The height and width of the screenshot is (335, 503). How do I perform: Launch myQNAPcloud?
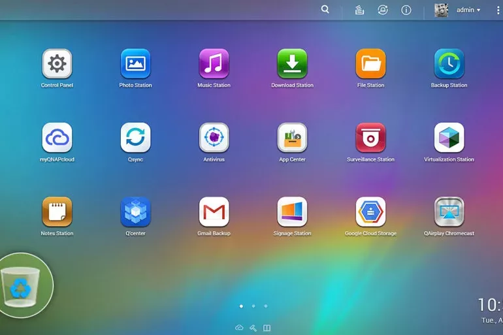pyautogui.click(x=57, y=138)
